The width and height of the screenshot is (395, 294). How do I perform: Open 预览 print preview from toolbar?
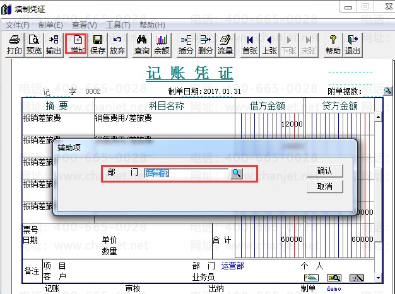point(34,45)
